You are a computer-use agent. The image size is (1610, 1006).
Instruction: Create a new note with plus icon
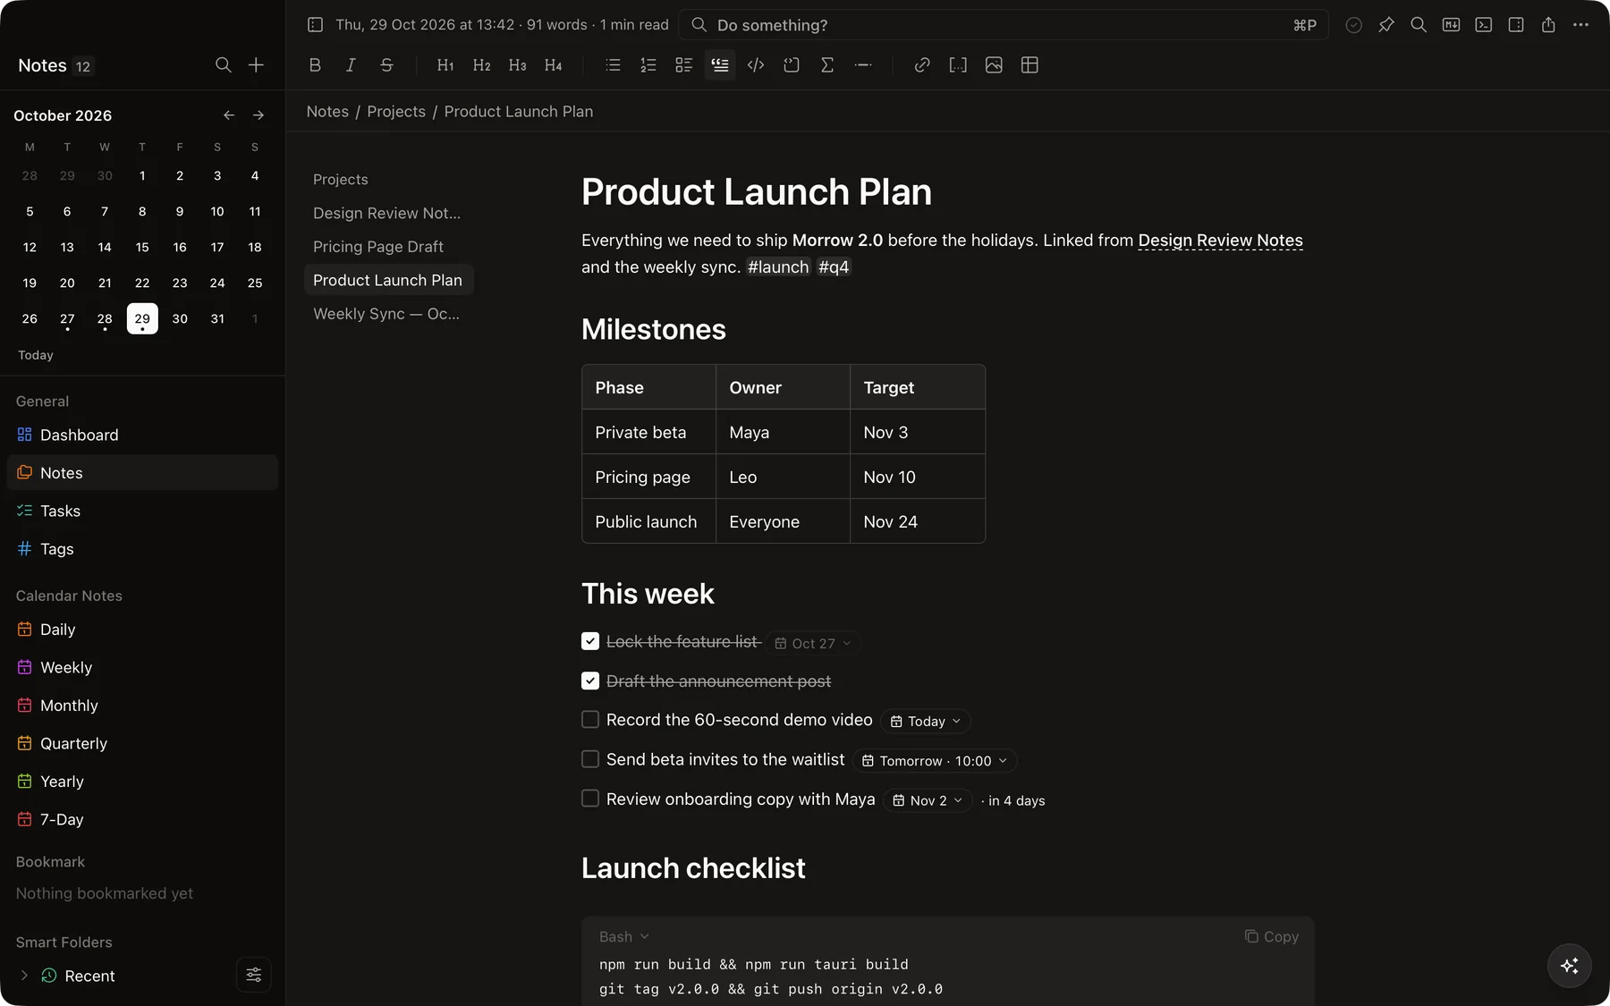coord(256,65)
